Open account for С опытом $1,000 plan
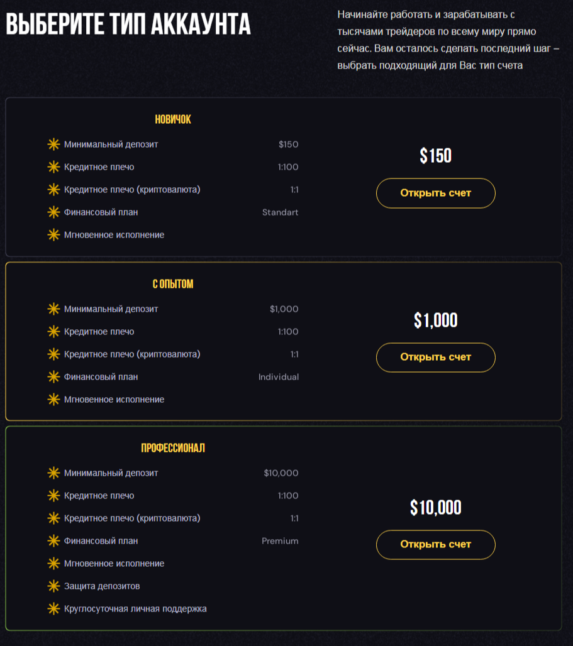This screenshot has height=646, width=573. click(x=435, y=357)
